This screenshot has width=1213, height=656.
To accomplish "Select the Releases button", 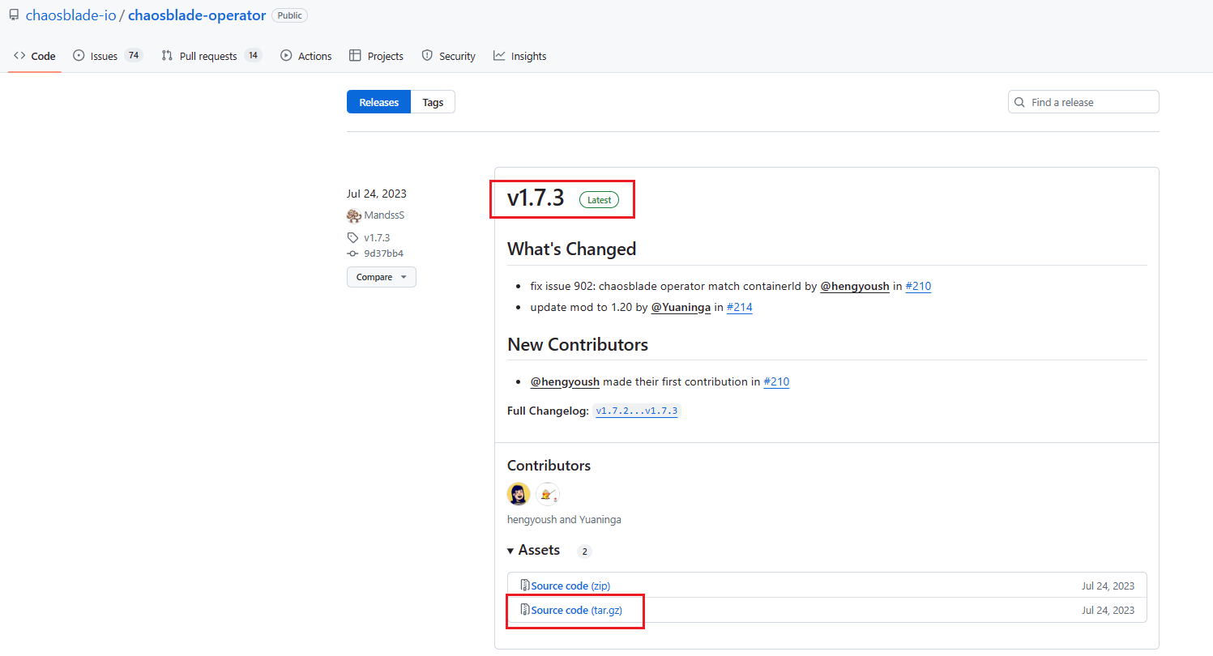I will pos(379,102).
